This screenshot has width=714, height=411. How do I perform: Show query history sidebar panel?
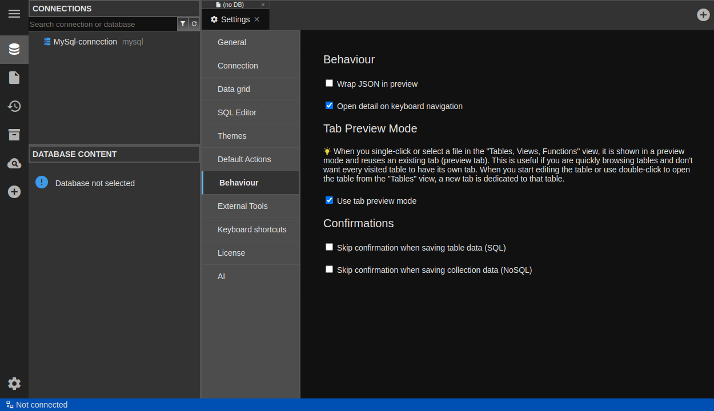(x=14, y=106)
